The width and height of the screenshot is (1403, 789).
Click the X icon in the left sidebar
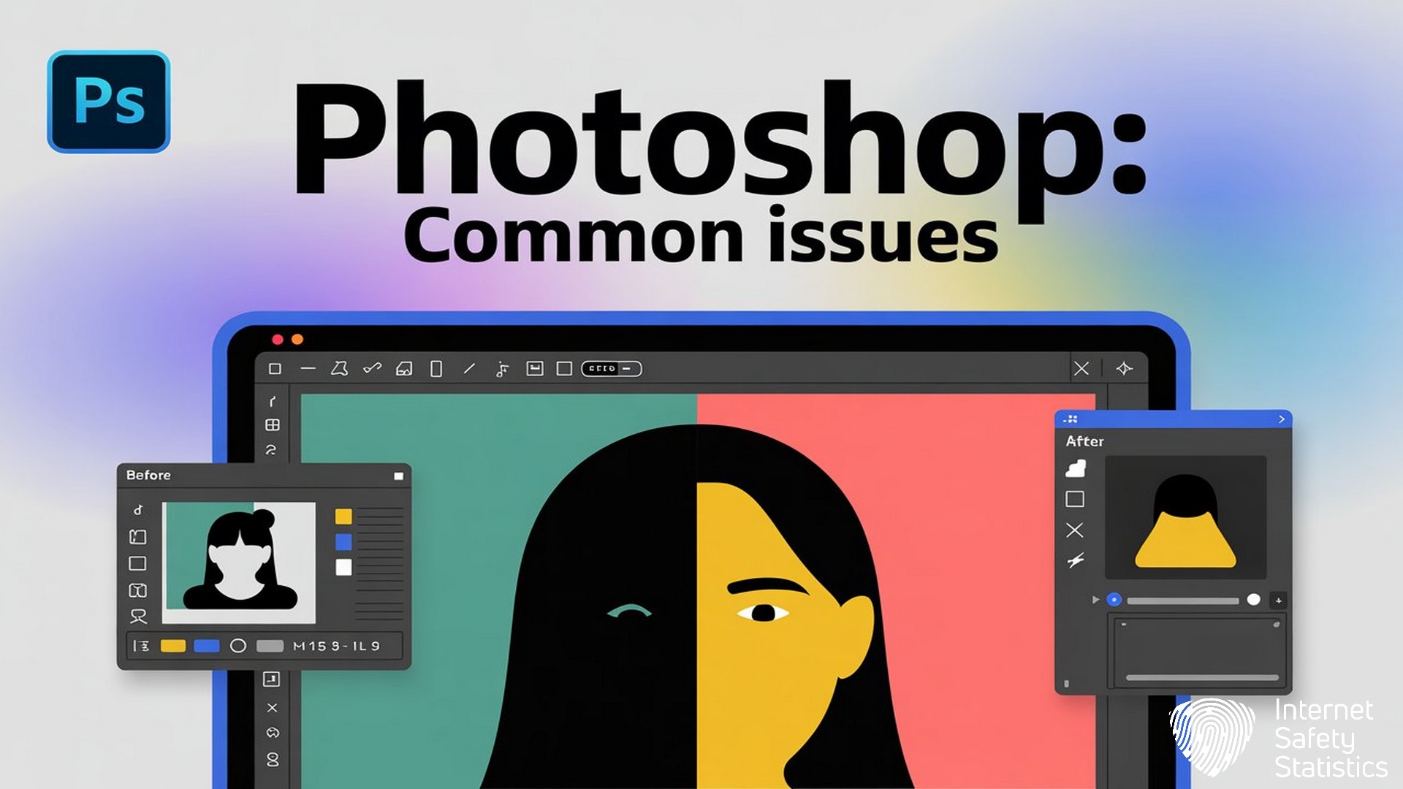pos(272,708)
